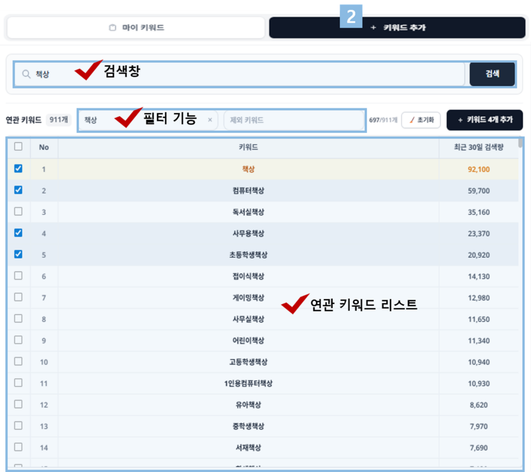
Task: Uncheck the 컴퓨터책상 keyword checkbox
Action: click(x=19, y=190)
